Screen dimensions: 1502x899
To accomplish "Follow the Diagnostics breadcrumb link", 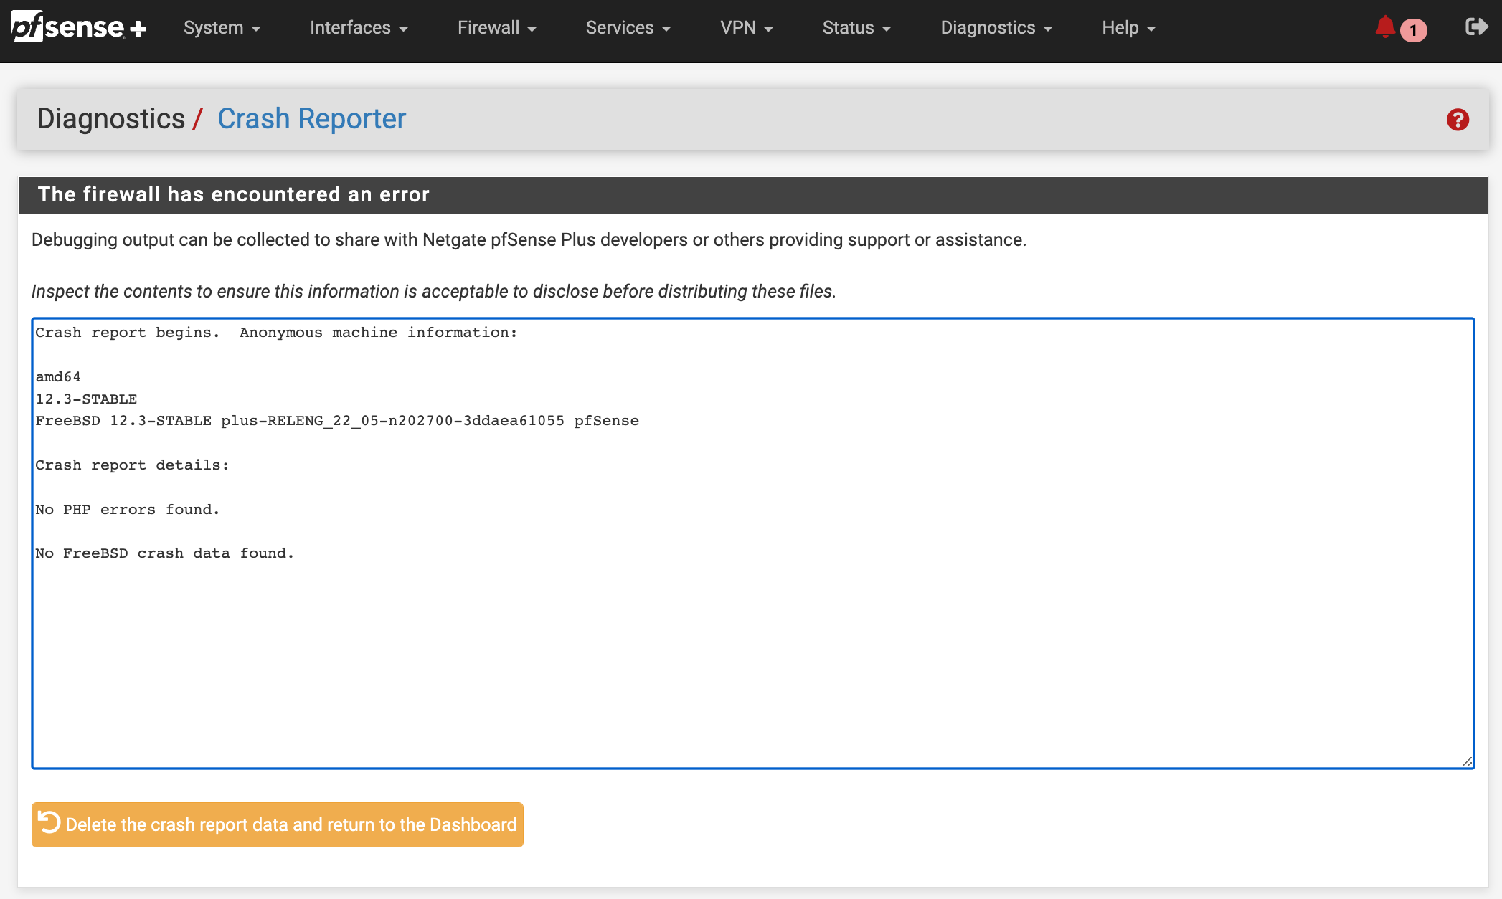I will click(x=111, y=118).
